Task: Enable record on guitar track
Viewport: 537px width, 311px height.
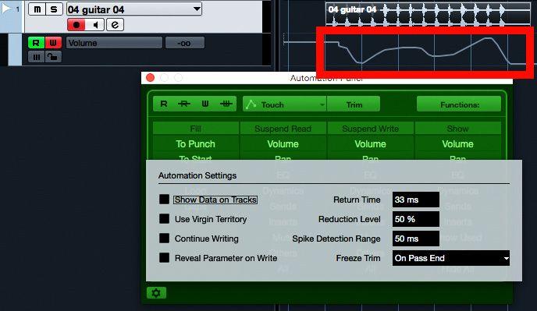Action: [x=76, y=25]
